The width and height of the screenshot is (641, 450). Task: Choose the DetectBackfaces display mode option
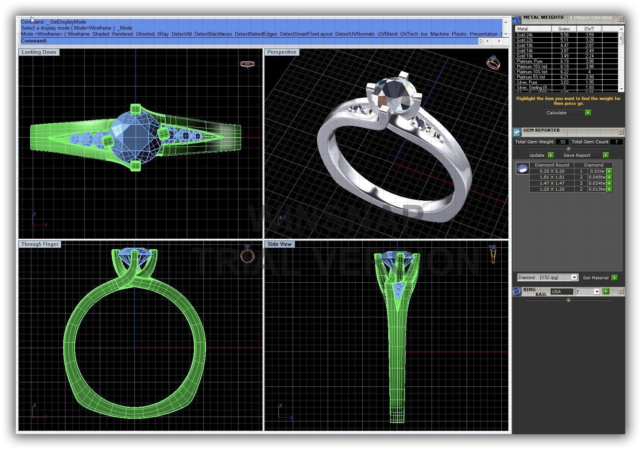(213, 34)
